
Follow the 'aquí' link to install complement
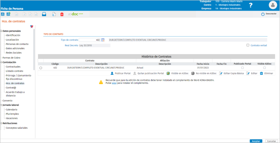click(114, 83)
